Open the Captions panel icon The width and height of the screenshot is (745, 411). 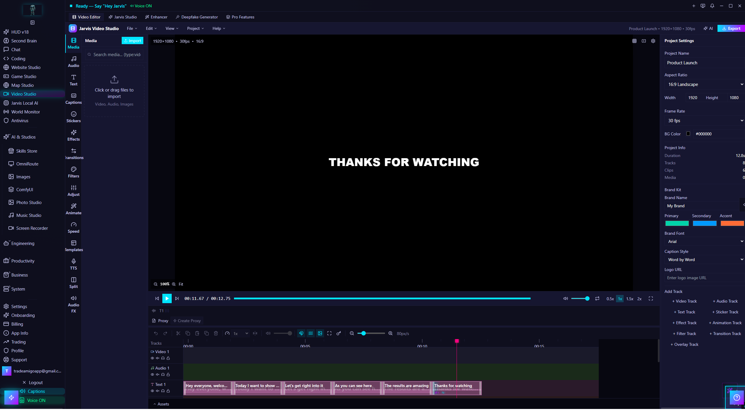73,99
